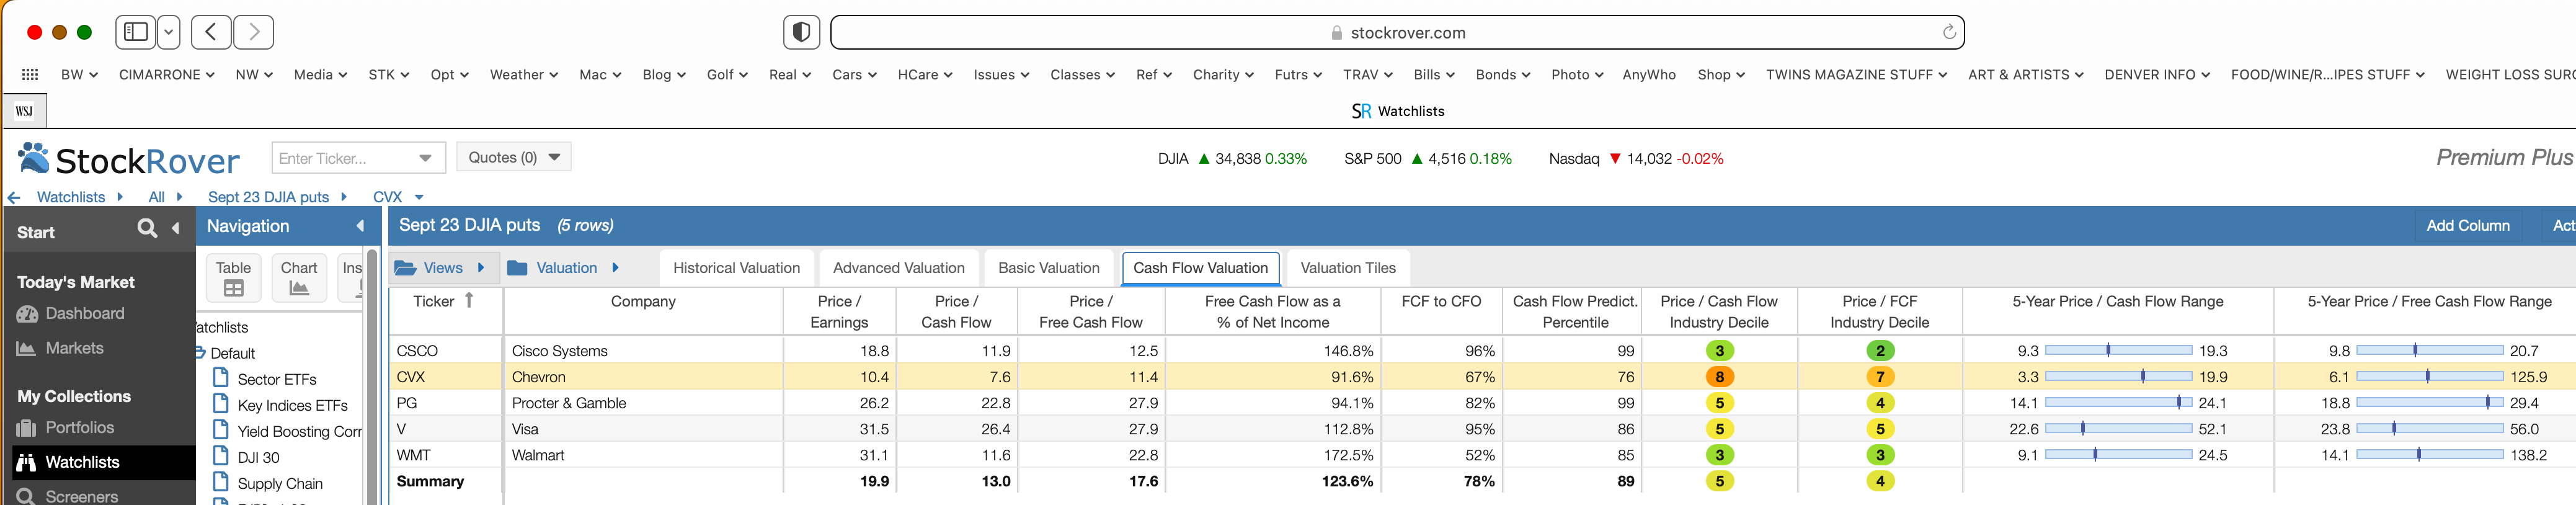The width and height of the screenshot is (2576, 505).
Task: Select the Cisco Systems company cell
Action: pyautogui.click(x=643, y=351)
